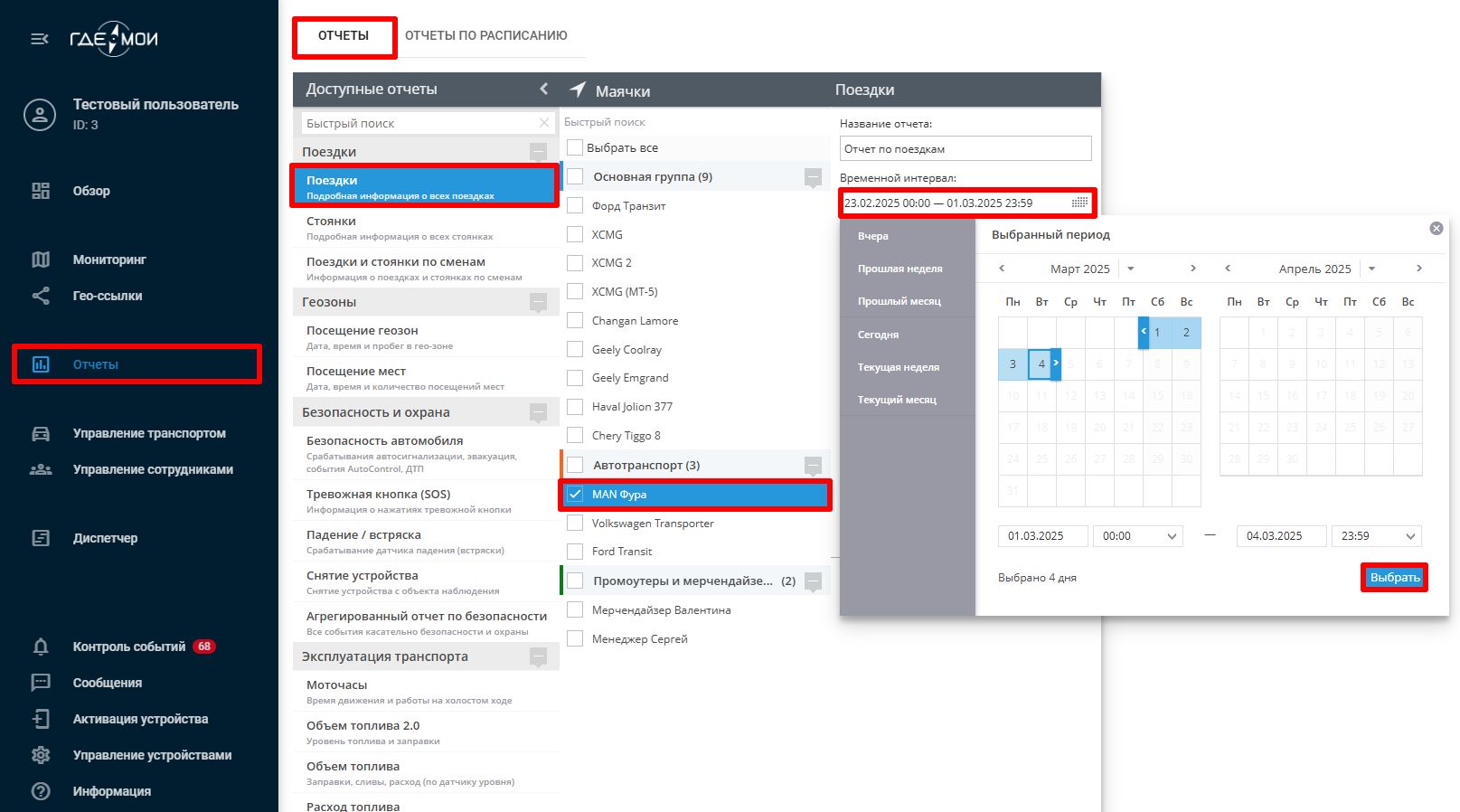Click the hamburger menu icon beside the logo
This screenshot has height=812, width=1460.
[x=39, y=39]
